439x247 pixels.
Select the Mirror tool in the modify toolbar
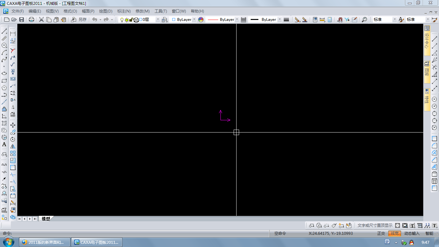(x=13, y=146)
